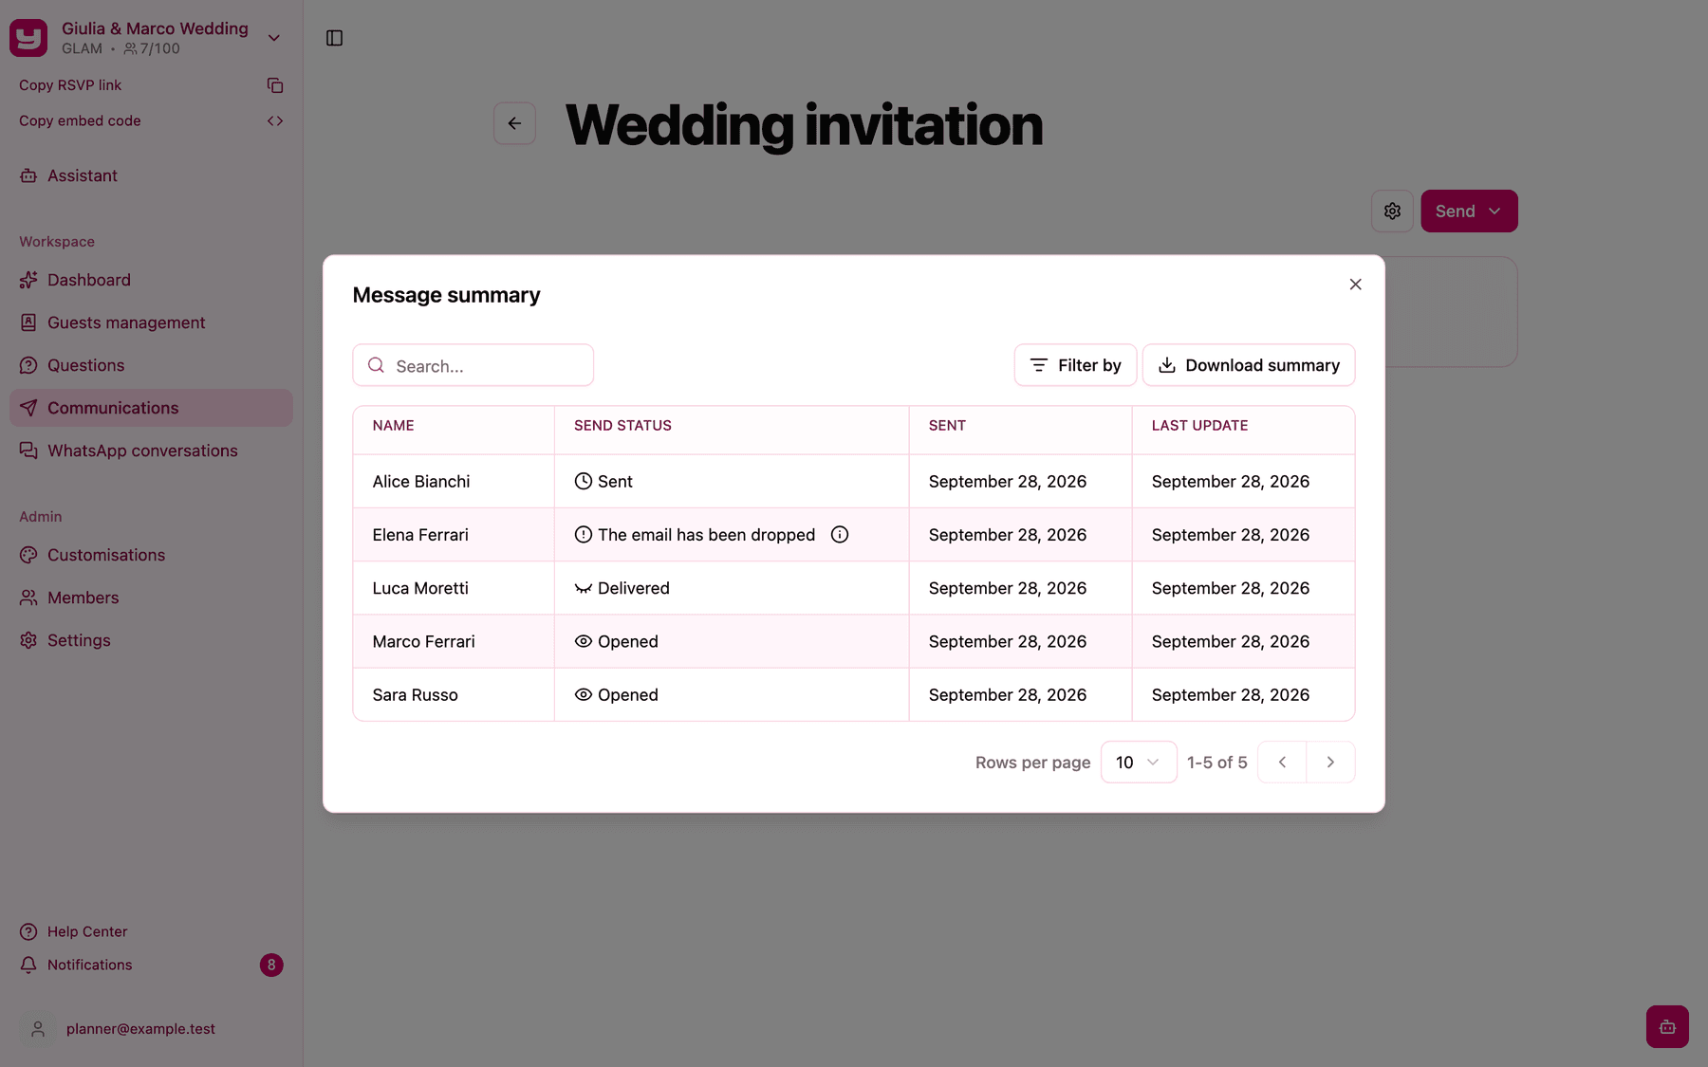Open Questions section
This screenshot has width=1708, height=1067.
[152, 365]
